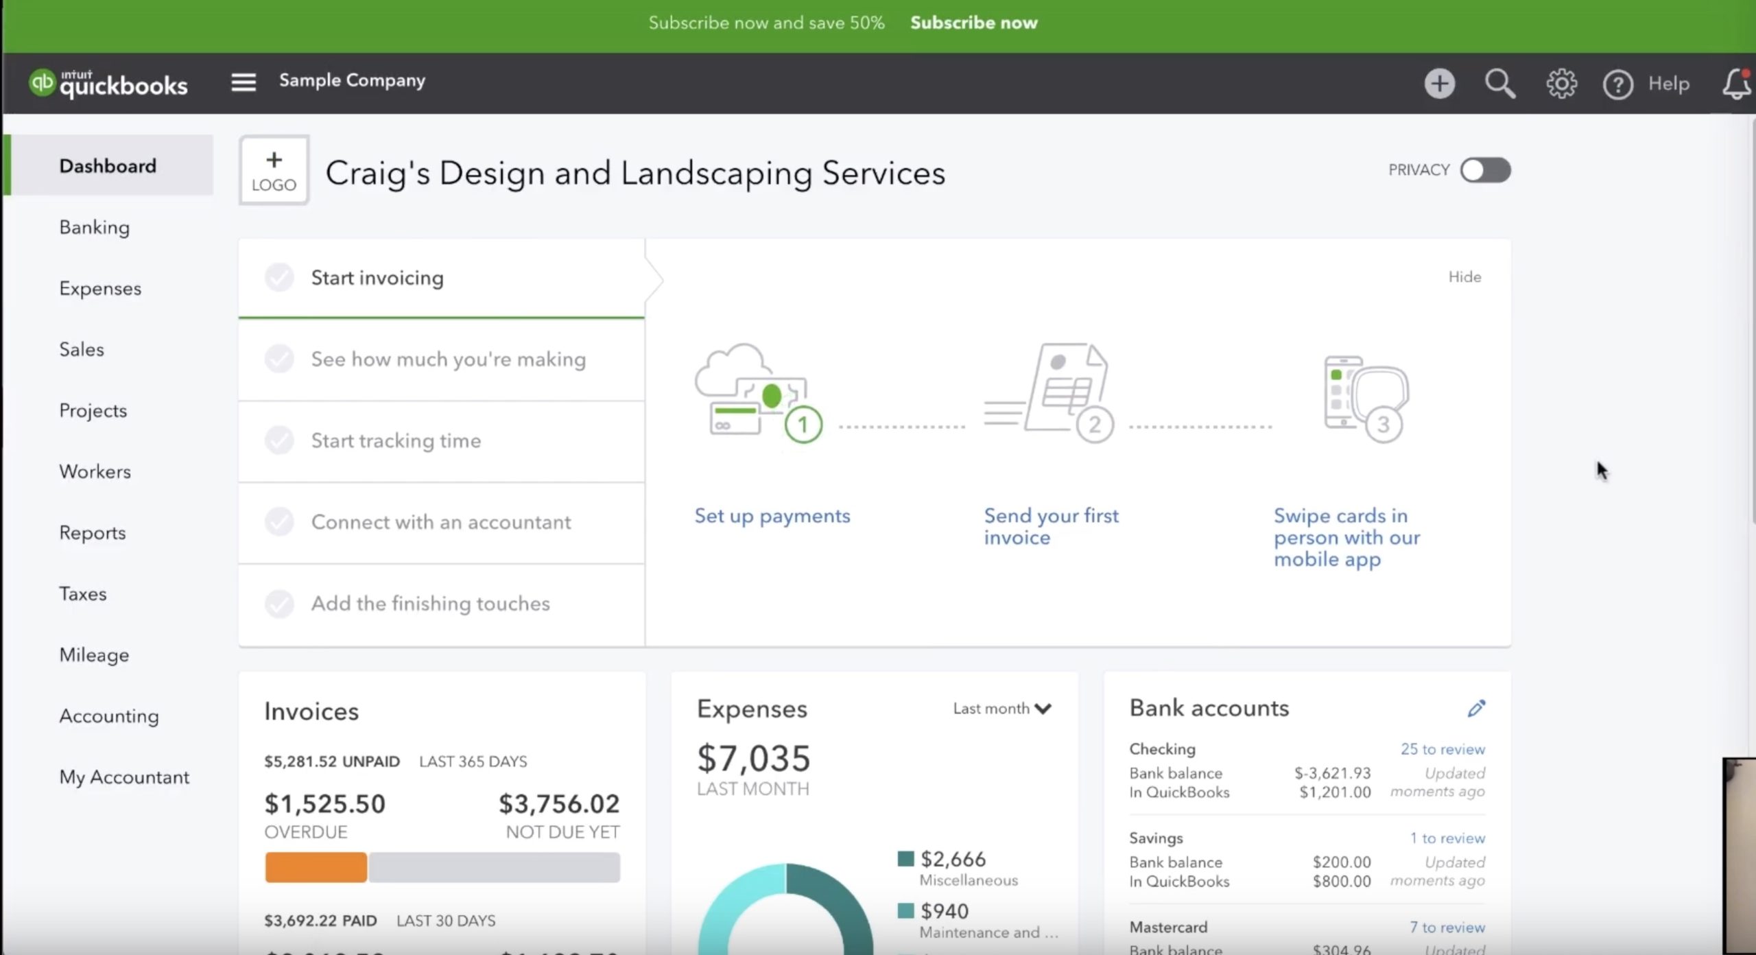
Task: Open the Create plus icon
Action: (1439, 84)
